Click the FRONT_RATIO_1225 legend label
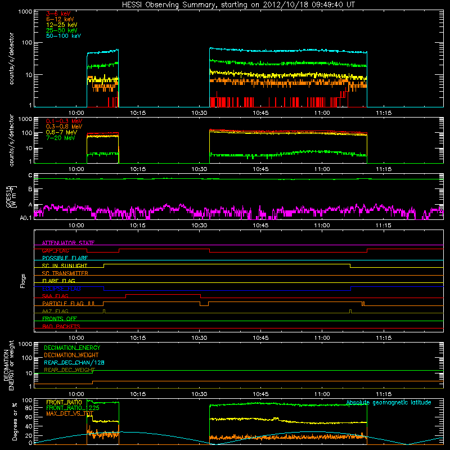Image resolution: width=450 pixels, height=450 pixels. point(73,408)
